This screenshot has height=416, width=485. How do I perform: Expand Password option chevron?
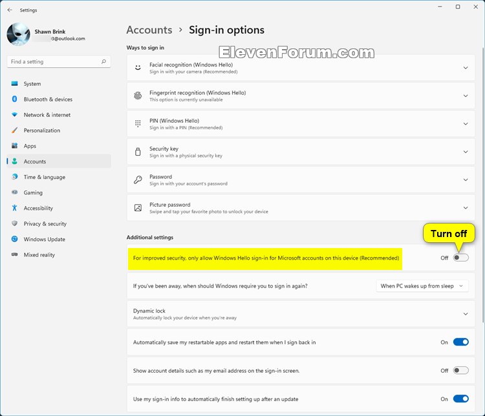(x=466, y=180)
